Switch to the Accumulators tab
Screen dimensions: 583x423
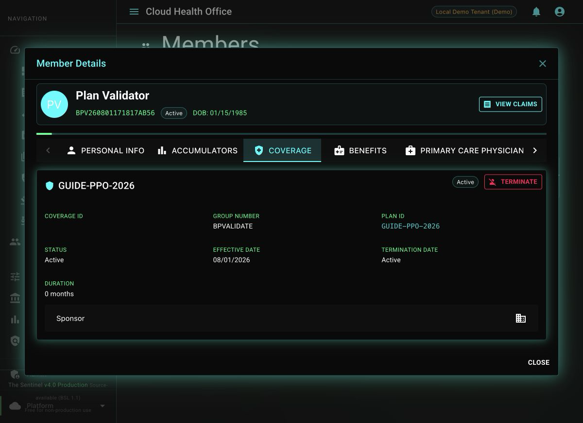click(197, 150)
